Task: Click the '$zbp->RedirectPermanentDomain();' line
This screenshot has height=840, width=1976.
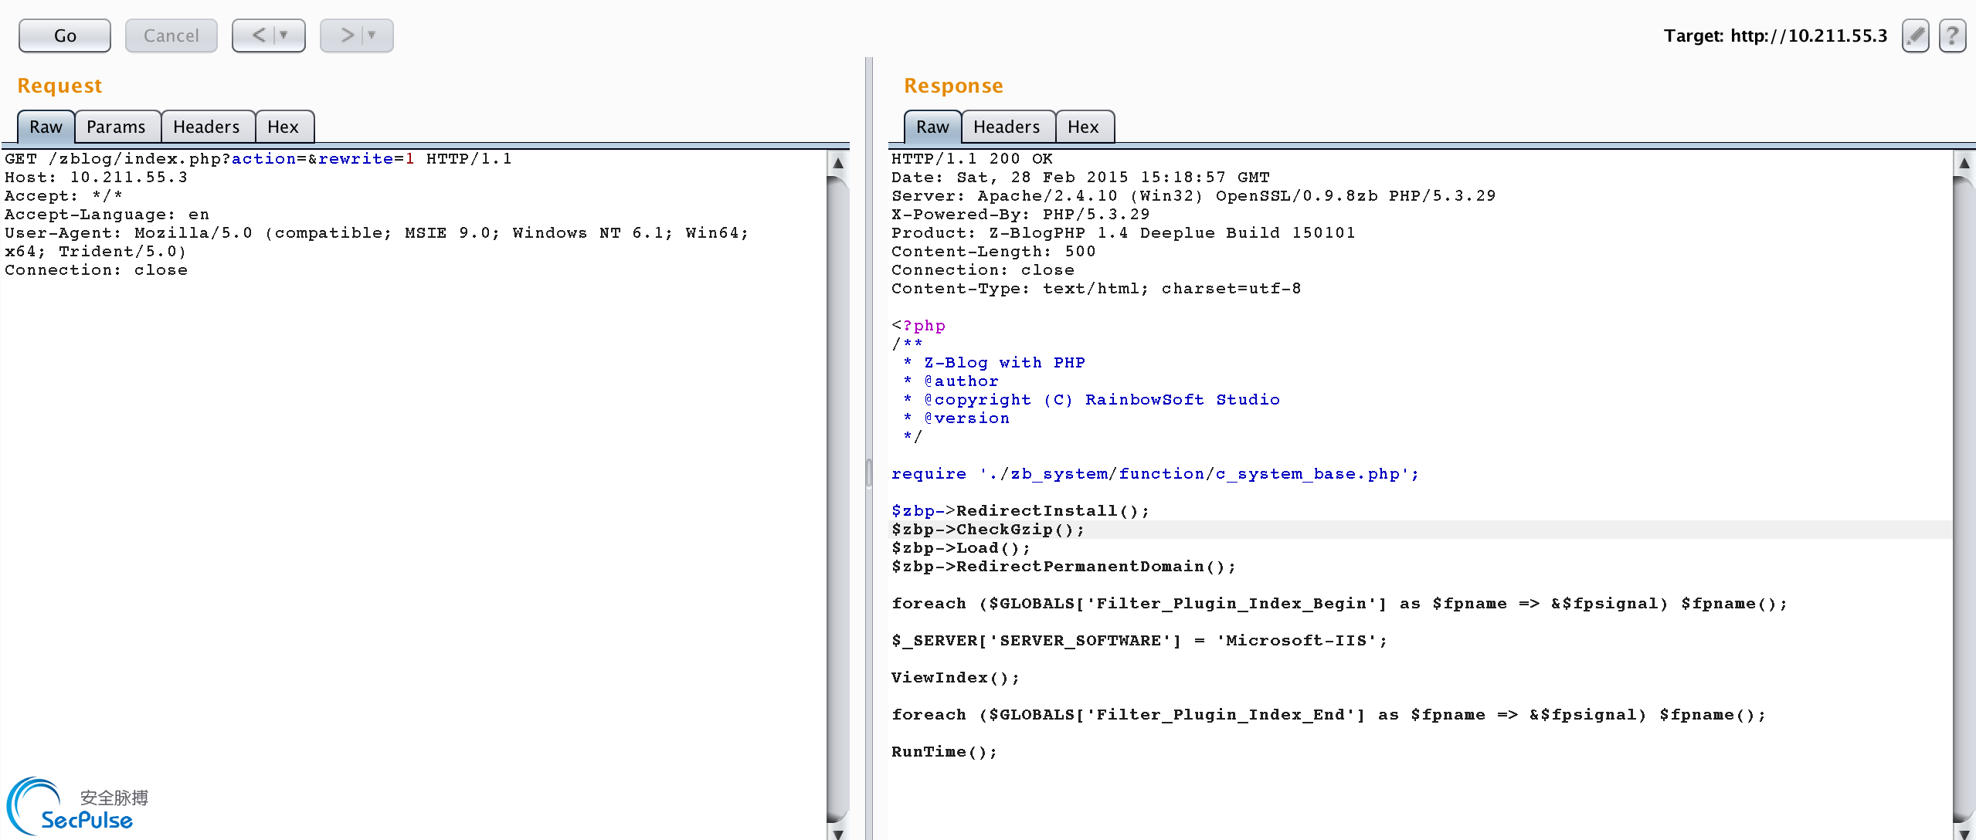Action: click(1064, 567)
